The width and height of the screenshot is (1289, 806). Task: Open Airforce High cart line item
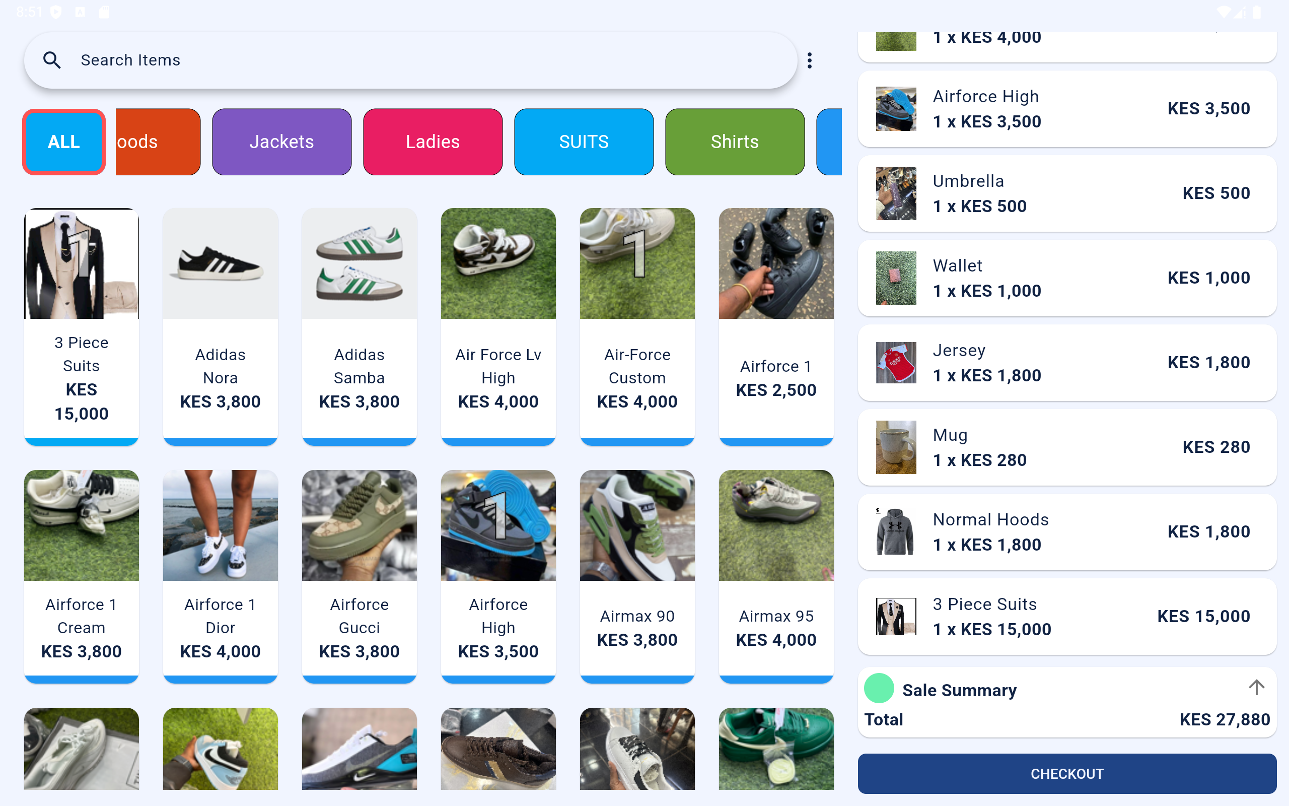(x=1067, y=109)
